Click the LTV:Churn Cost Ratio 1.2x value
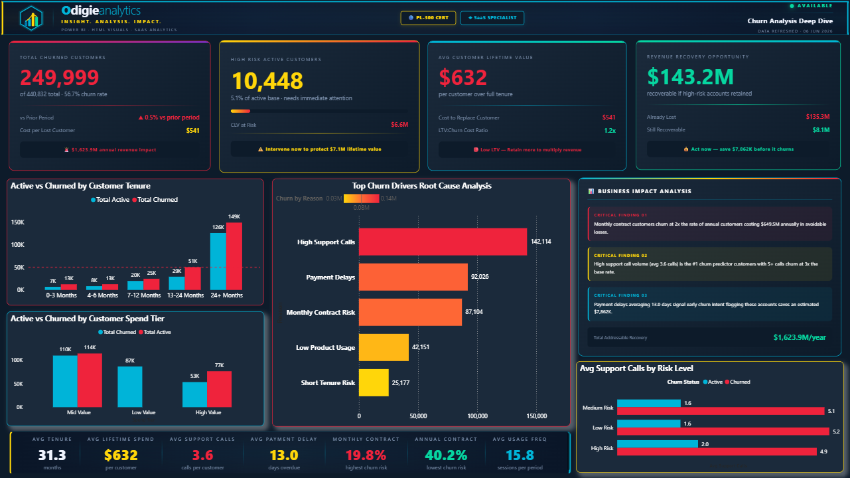The height and width of the screenshot is (478, 850). (610, 131)
